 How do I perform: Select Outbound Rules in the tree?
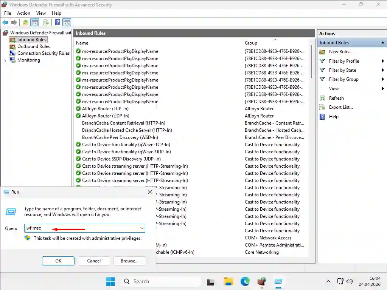click(34, 46)
